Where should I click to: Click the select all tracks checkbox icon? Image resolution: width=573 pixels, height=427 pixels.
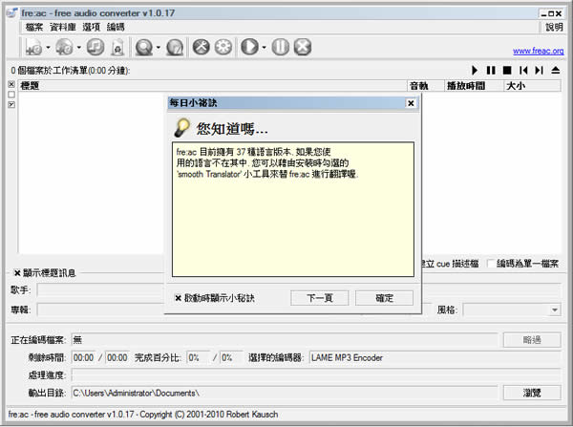tap(11, 84)
